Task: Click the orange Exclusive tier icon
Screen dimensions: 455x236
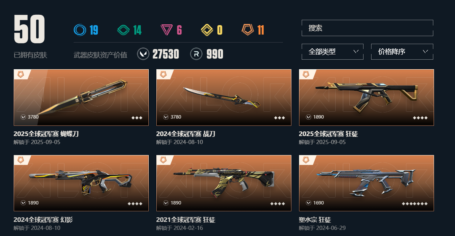Action: coord(248,29)
